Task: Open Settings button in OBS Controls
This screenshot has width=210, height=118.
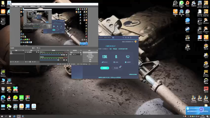Action: pos(90,60)
